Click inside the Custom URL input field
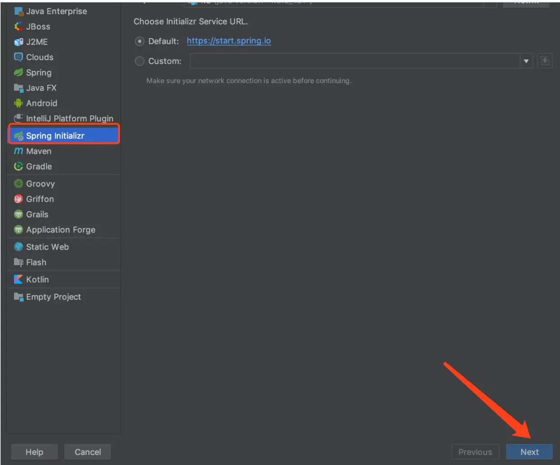Image resolution: width=560 pixels, height=465 pixels. click(x=355, y=61)
